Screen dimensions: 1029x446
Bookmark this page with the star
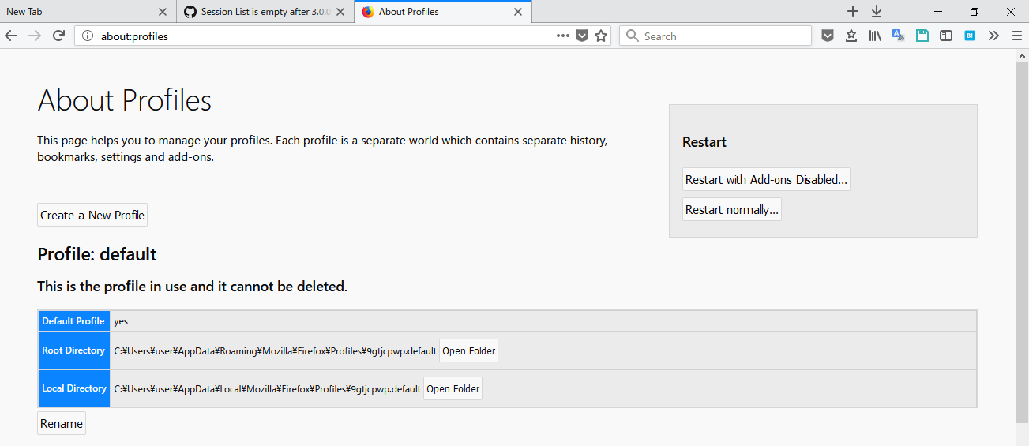[601, 36]
